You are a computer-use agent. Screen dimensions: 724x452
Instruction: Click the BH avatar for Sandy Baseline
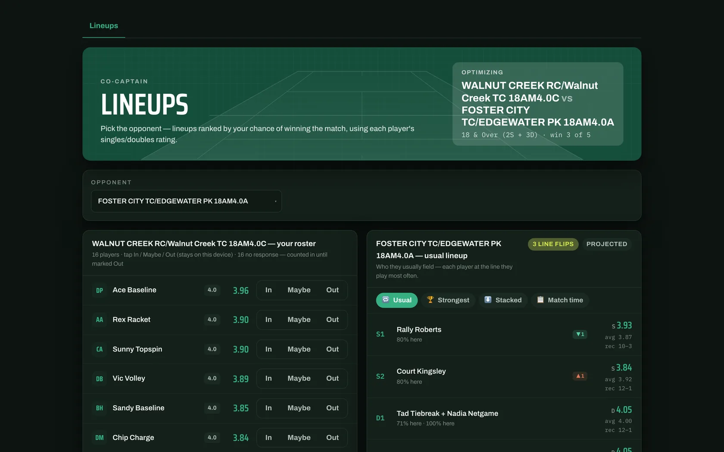click(100, 408)
